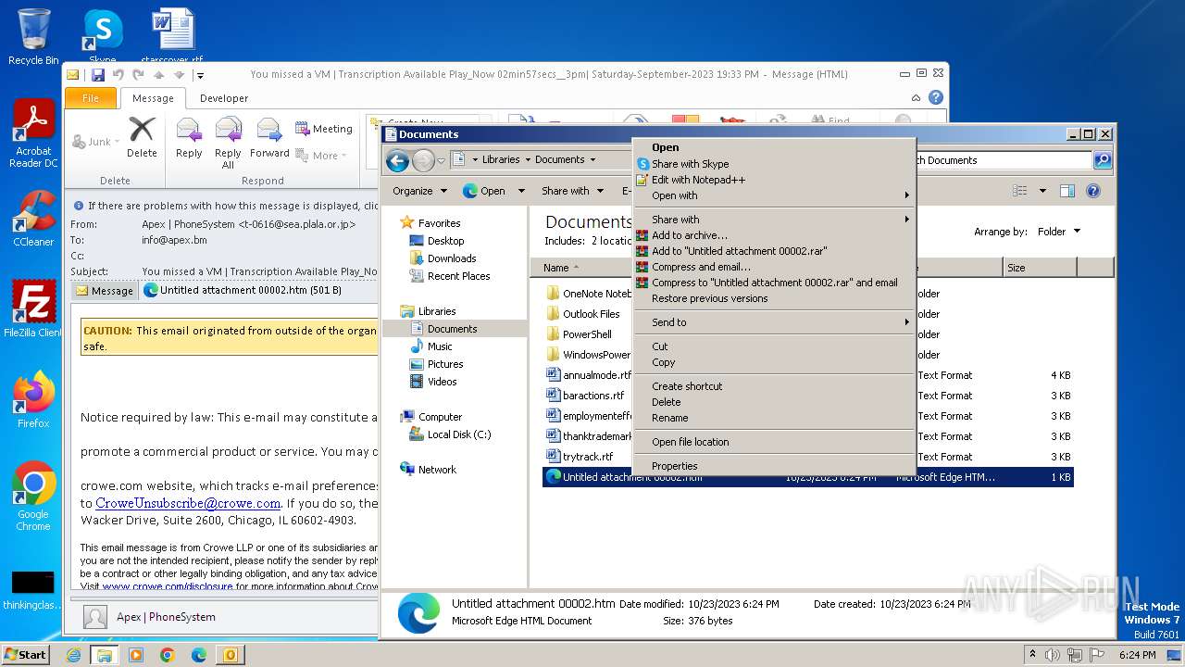The width and height of the screenshot is (1185, 667).
Task: Select the annualmode.rtf file
Action: pyautogui.click(x=597, y=375)
